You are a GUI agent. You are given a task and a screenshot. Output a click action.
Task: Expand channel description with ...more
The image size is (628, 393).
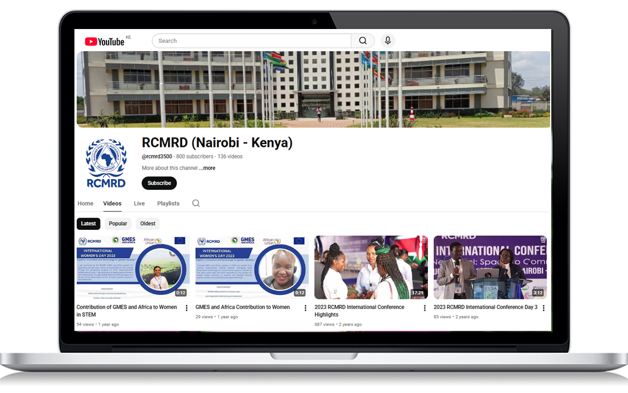point(207,168)
